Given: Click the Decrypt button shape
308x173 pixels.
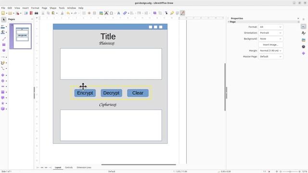Looking at the screenshot, I should click(x=111, y=93).
